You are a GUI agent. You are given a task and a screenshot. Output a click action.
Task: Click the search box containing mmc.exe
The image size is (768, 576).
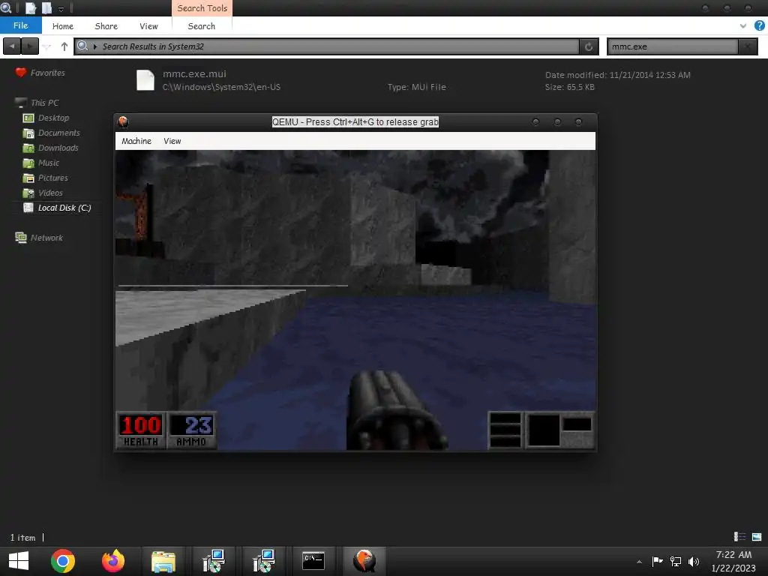(x=673, y=46)
